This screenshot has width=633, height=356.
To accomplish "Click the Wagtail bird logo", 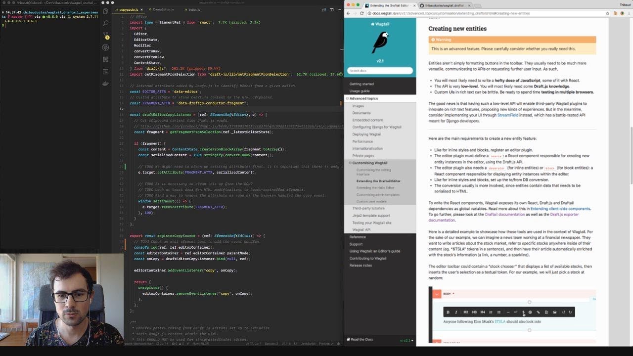I will point(380,43).
